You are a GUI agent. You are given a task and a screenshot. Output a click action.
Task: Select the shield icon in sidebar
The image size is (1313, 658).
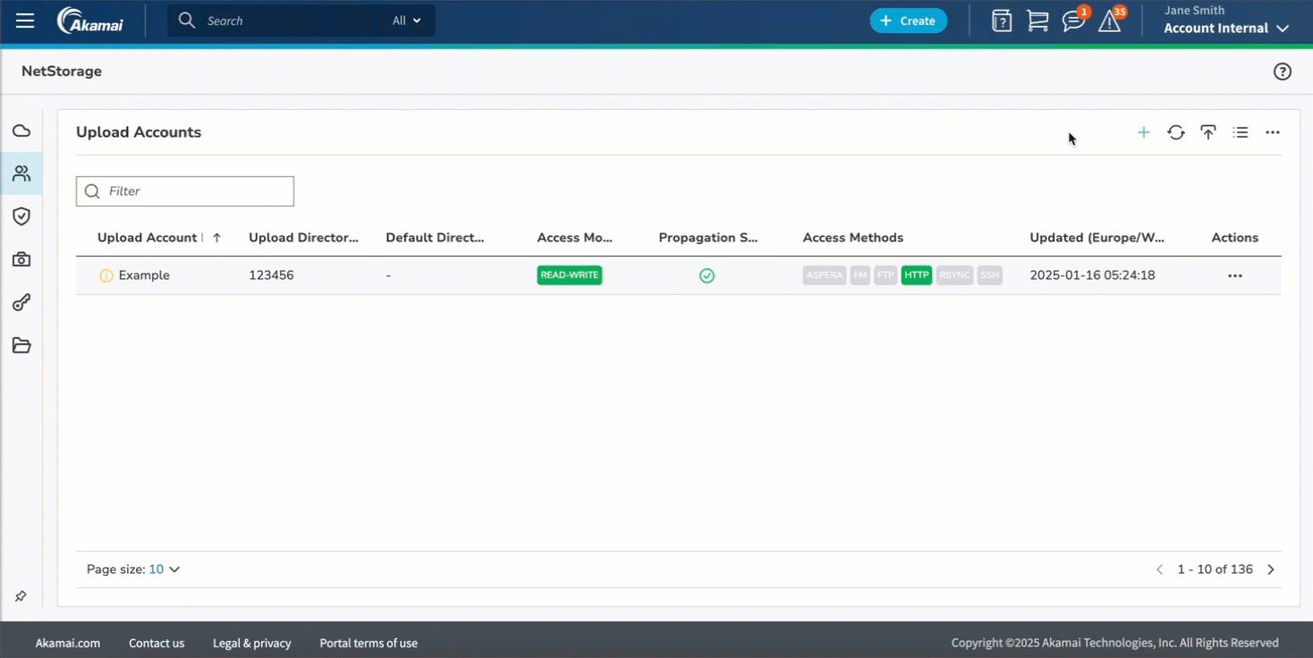pos(21,216)
